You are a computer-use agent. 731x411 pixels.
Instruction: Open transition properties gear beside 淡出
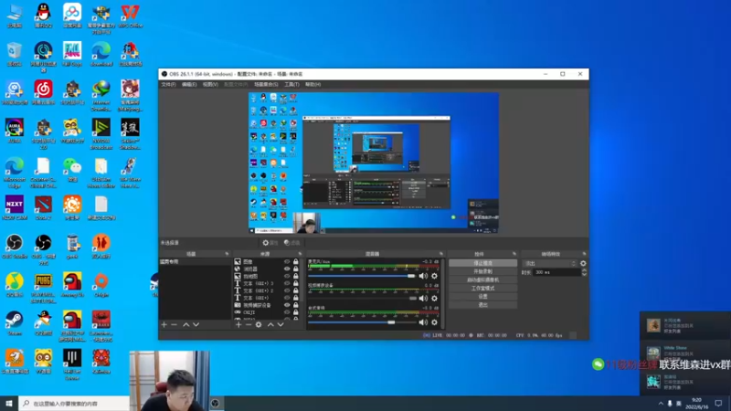point(583,263)
